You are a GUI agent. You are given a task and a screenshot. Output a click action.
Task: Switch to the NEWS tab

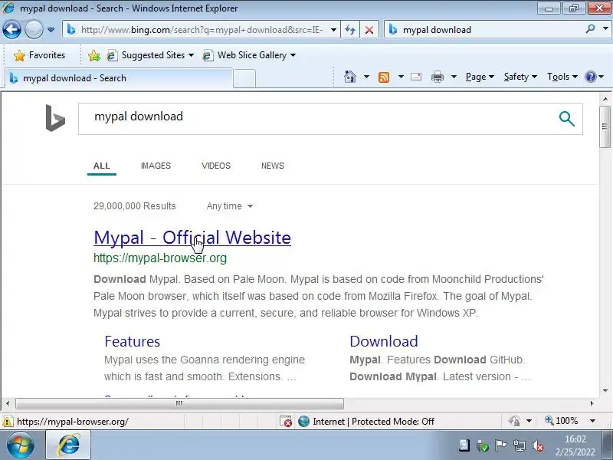click(x=273, y=166)
